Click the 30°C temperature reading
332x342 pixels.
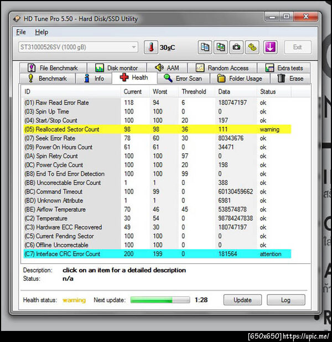[167, 48]
